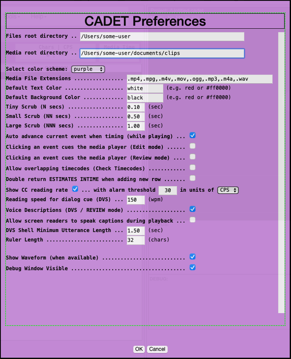The width and height of the screenshot is (291, 359).
Task: Toggle Voice Descriptions (DVS / REVIEW mode) checkbox
Action: (192, 209)
